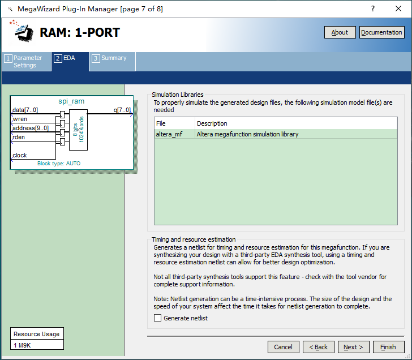Click the clock input port in diagram
The width and height of the screenshot is (412, 360).
(20, 155)
